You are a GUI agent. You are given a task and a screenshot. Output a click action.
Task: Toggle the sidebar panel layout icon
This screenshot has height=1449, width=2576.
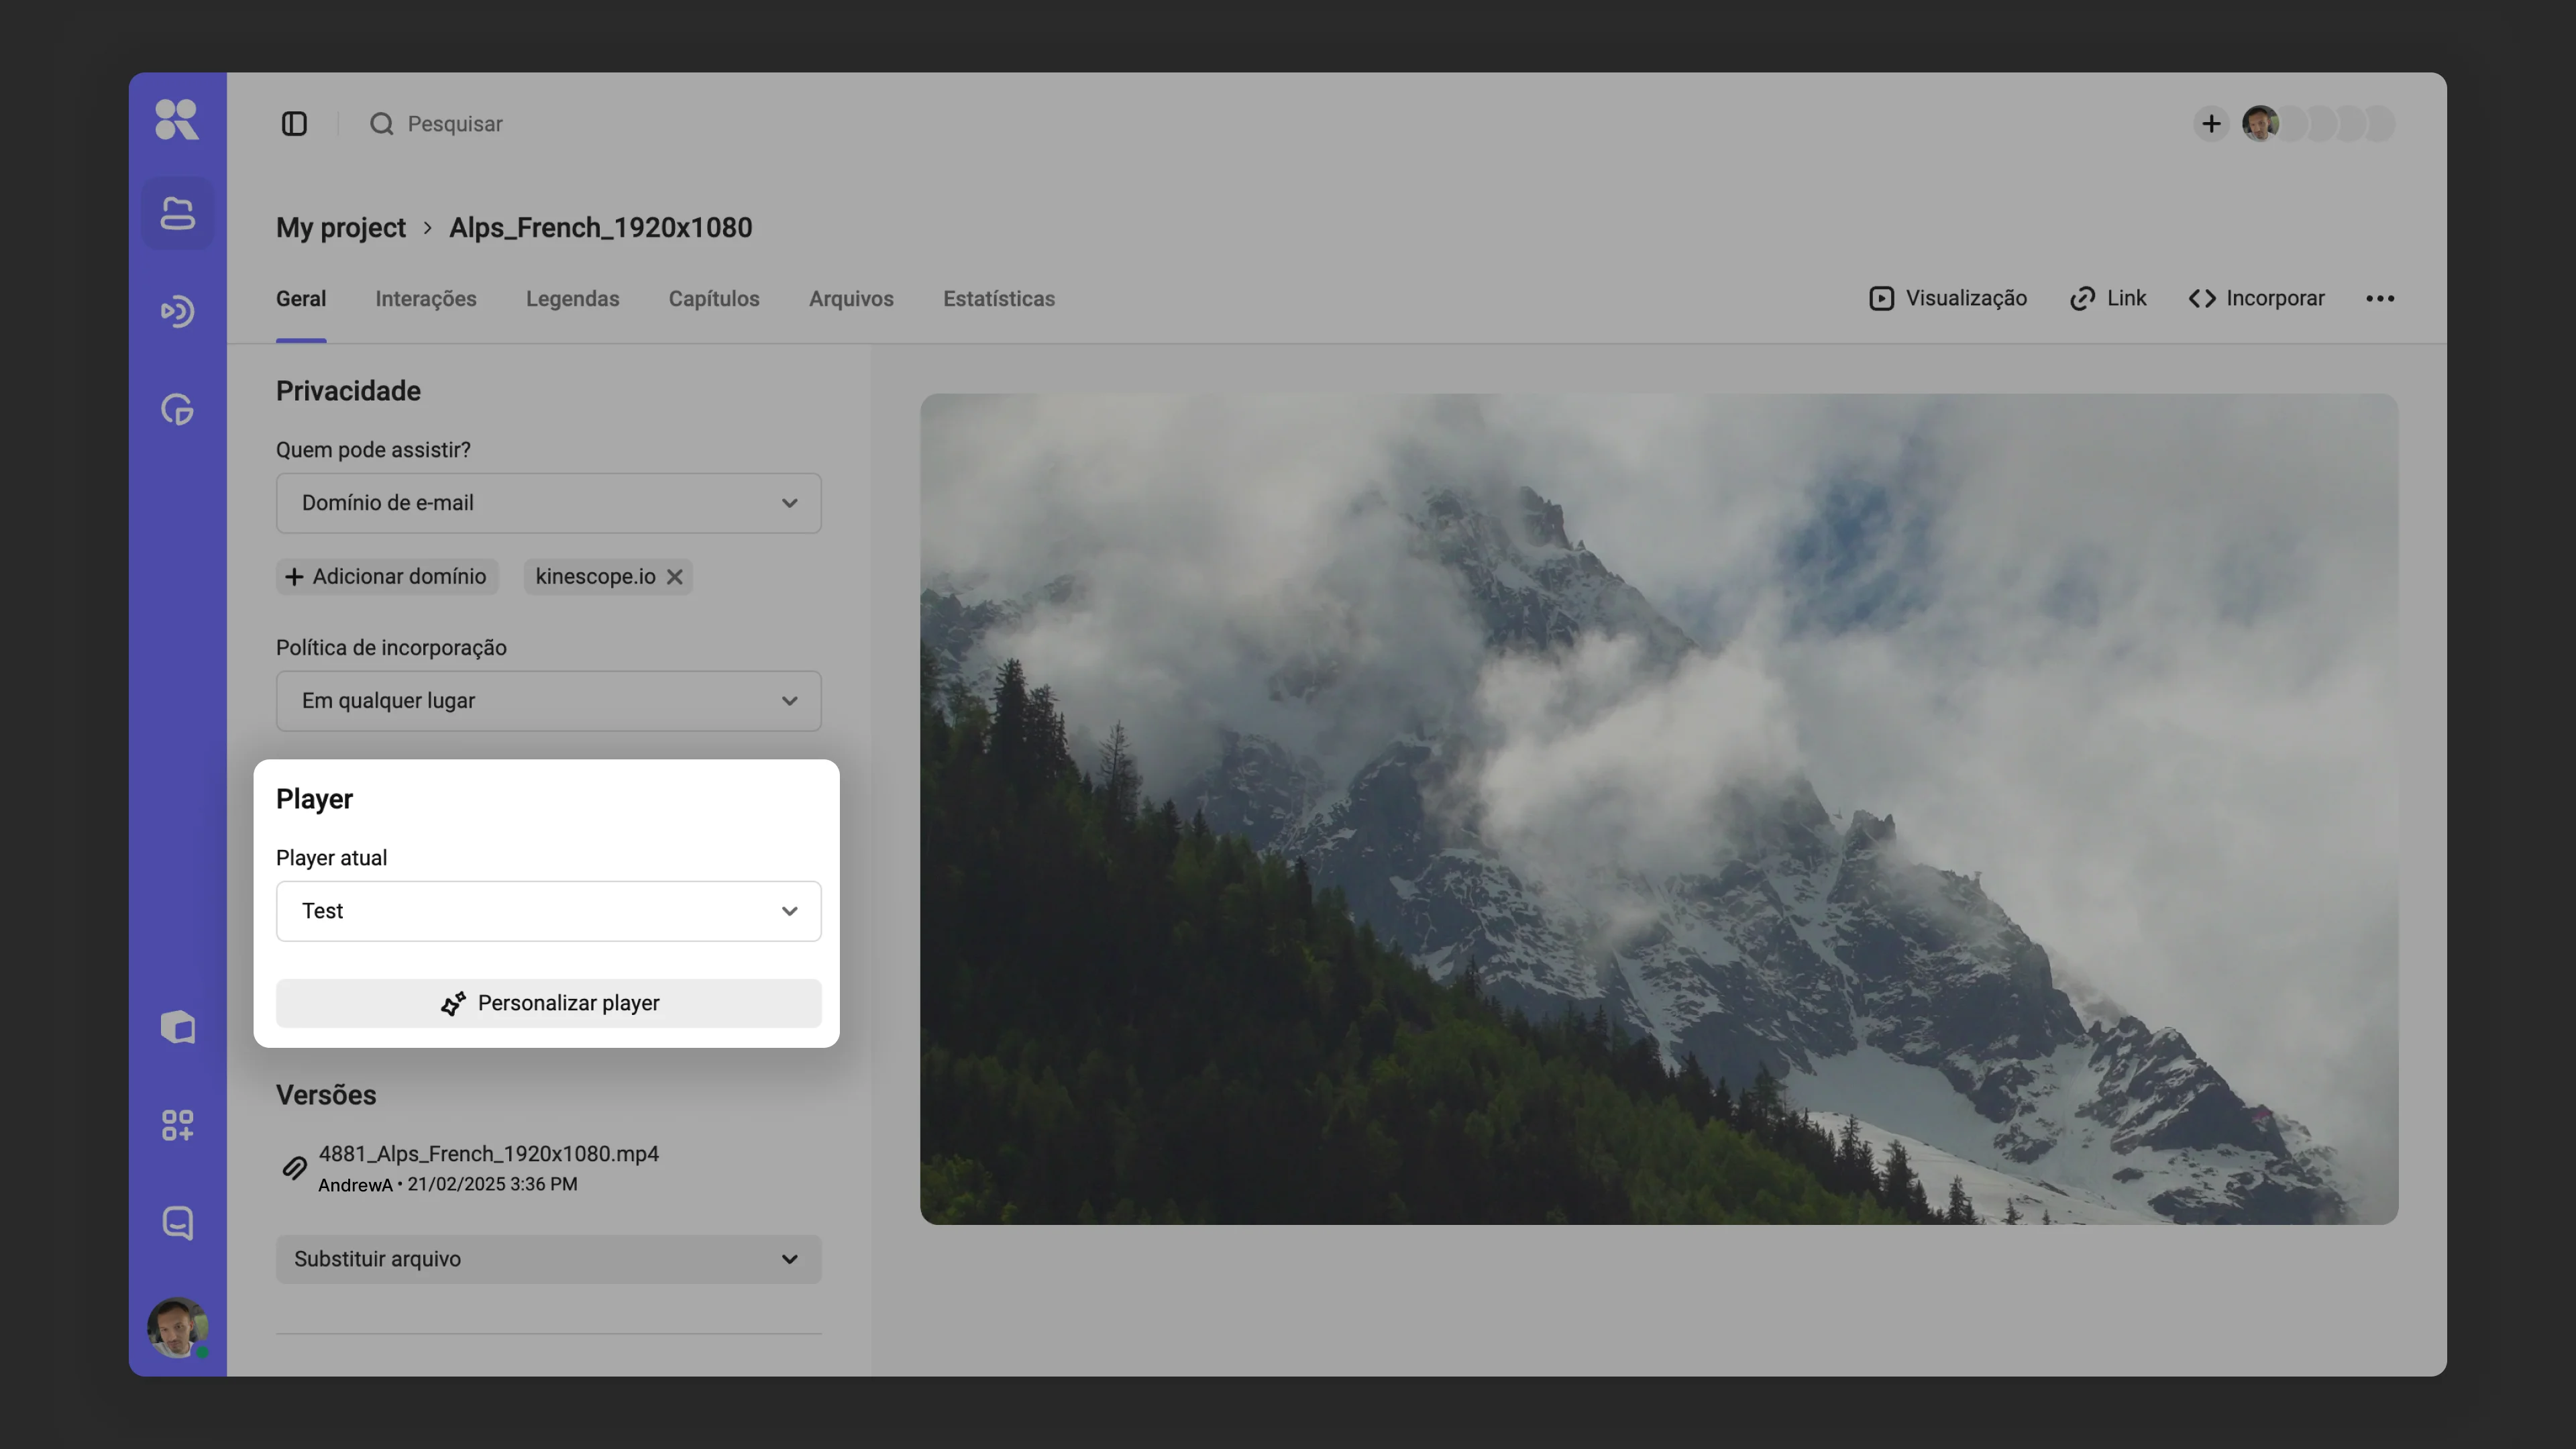click(x=294, y=124)
